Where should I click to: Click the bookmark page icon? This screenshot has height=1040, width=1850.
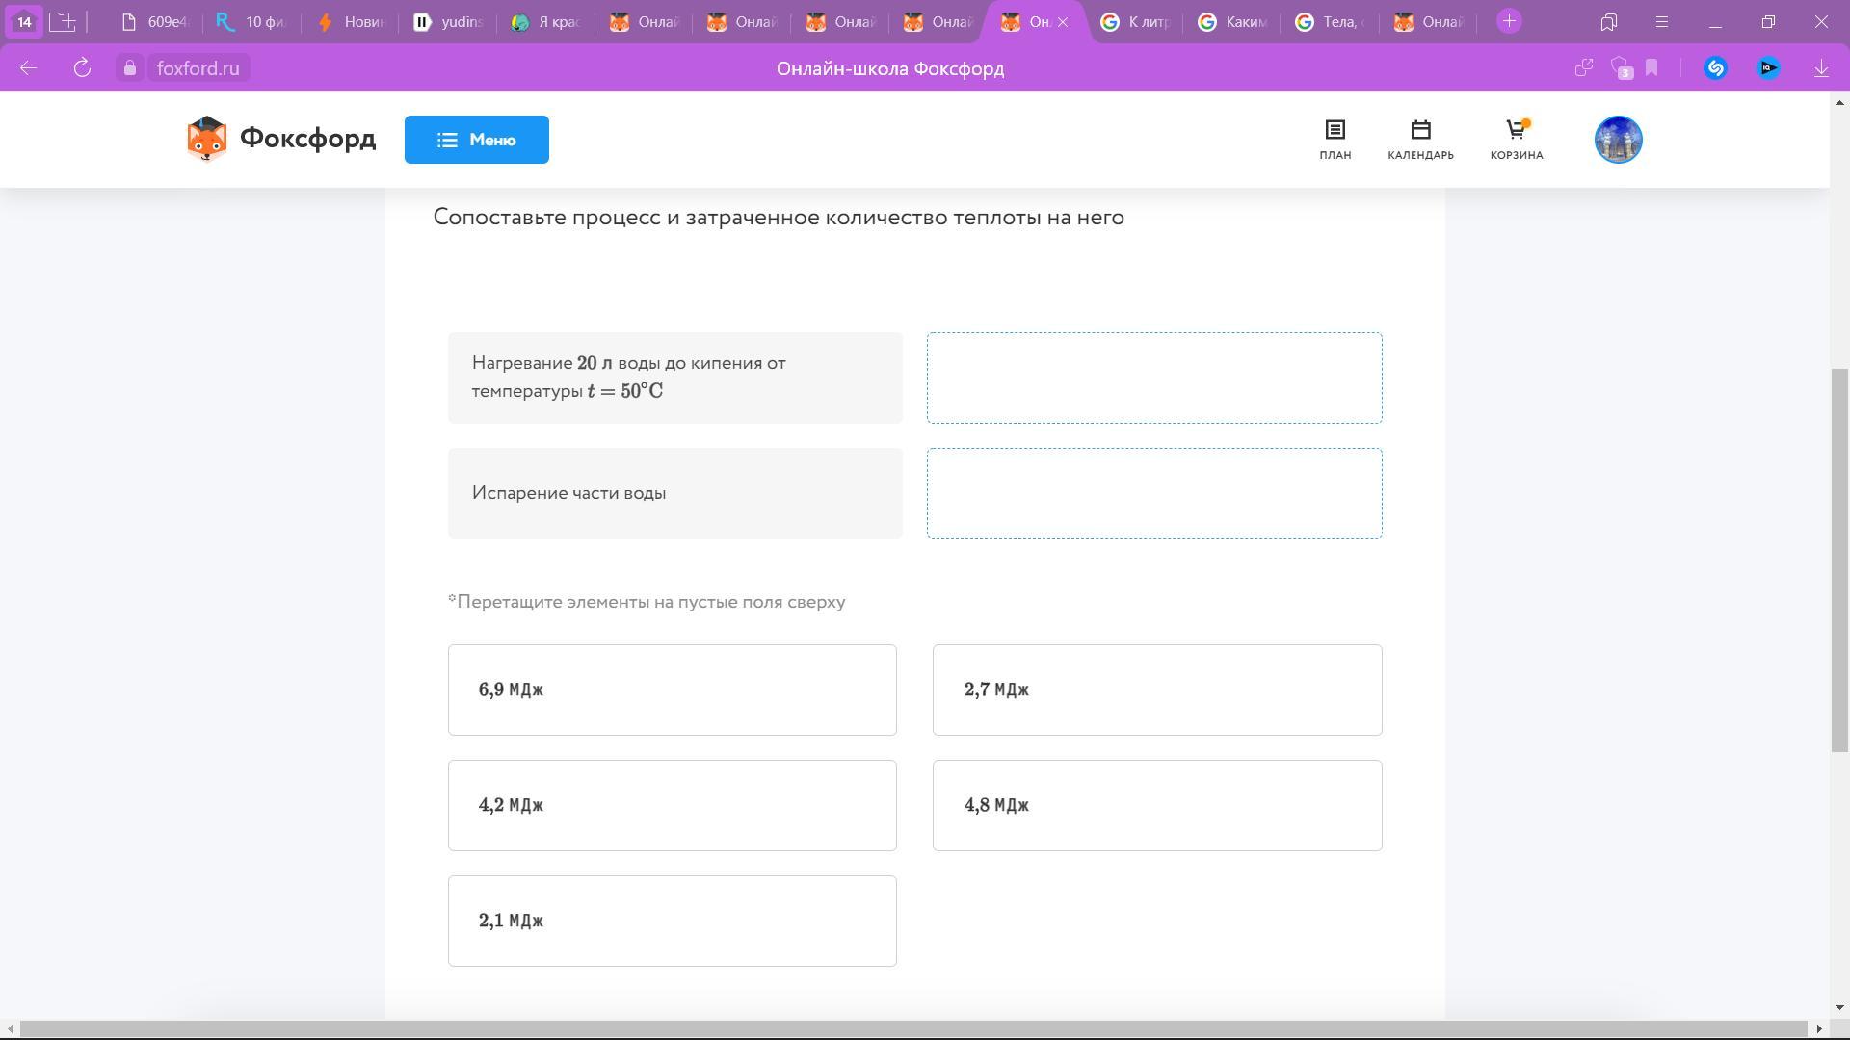point(1652,68)
